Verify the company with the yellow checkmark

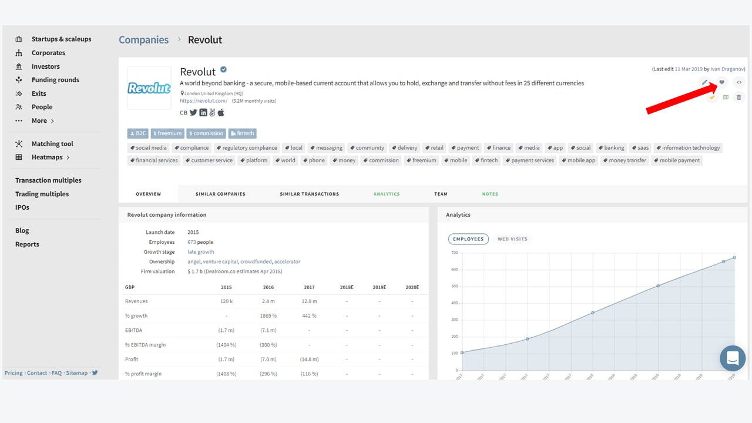[x=711, y=97]
